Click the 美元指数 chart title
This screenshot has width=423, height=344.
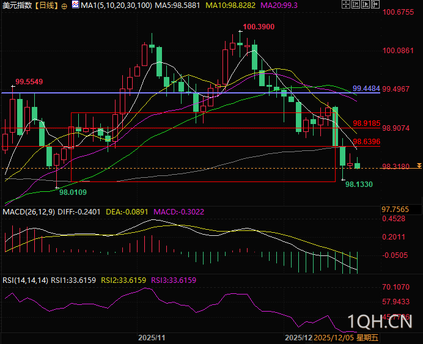tap(17, 5)
